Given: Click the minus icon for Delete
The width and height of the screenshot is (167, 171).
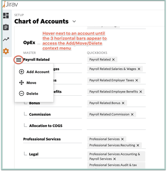Looking at the screenshot, I should [21, 94].
